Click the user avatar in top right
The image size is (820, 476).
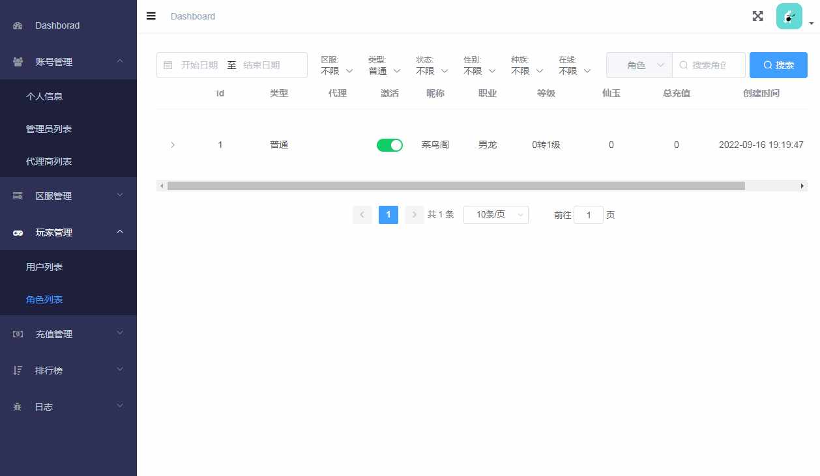click(x=789, y=15)
